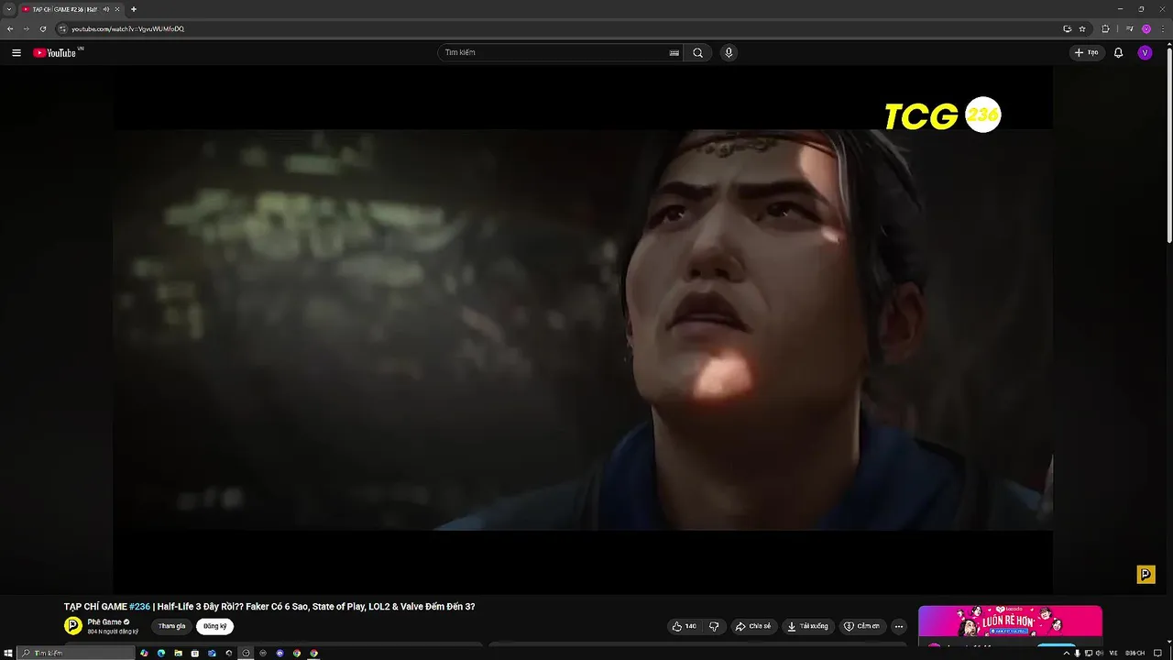Open the YouTube account avatar menu
Viewport: 1173px width, 660px height.
(1145, 53)
